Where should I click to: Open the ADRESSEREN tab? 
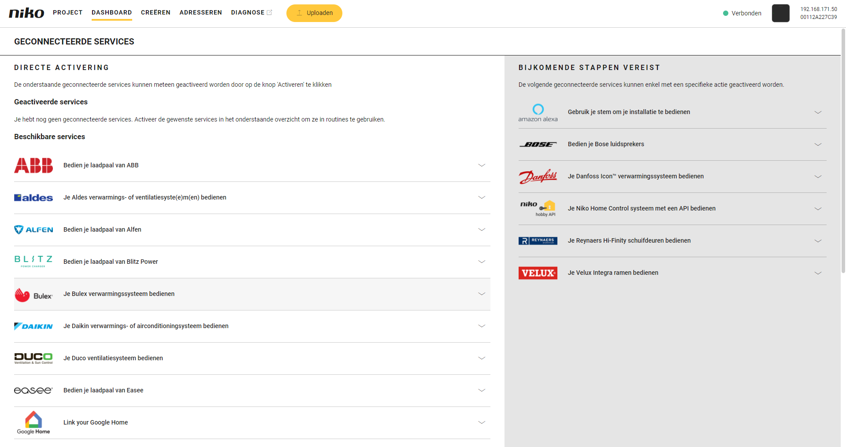point(200,12)
